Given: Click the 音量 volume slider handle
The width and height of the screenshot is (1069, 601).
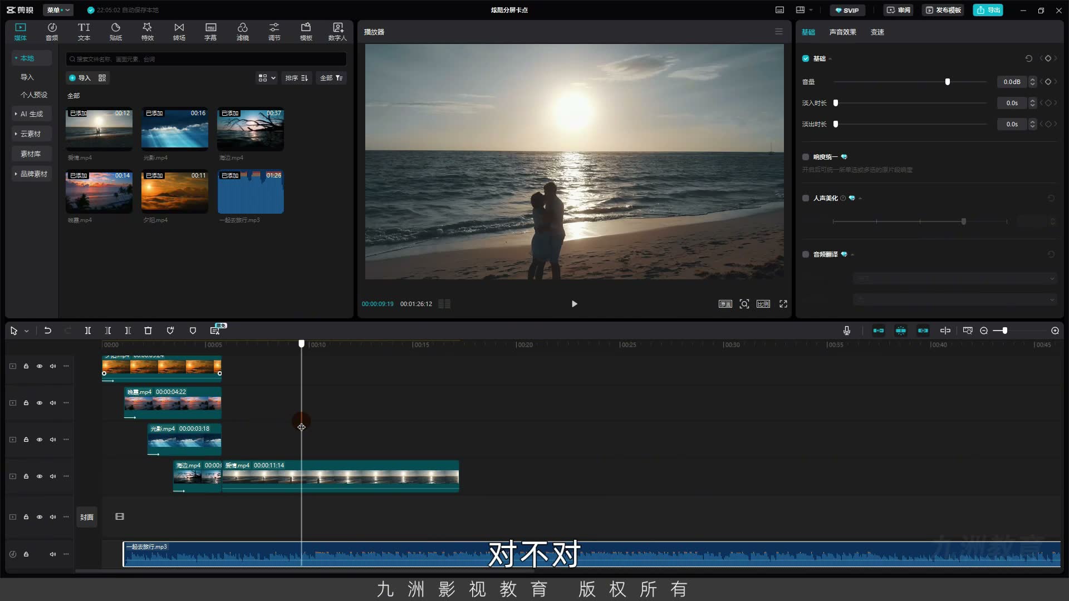Looking at the screenshot, I should pos(948,82).
